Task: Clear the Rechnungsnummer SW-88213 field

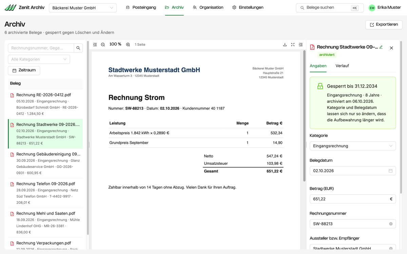Action: coord(391,224)
